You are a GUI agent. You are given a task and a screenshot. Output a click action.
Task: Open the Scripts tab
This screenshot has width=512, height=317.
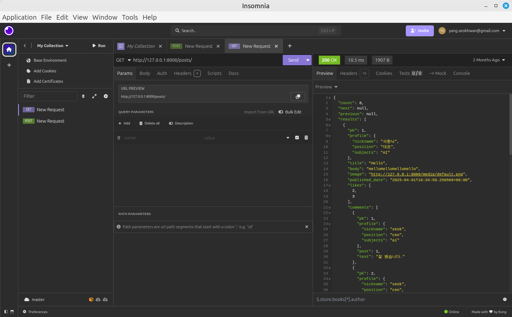[214, 73]
